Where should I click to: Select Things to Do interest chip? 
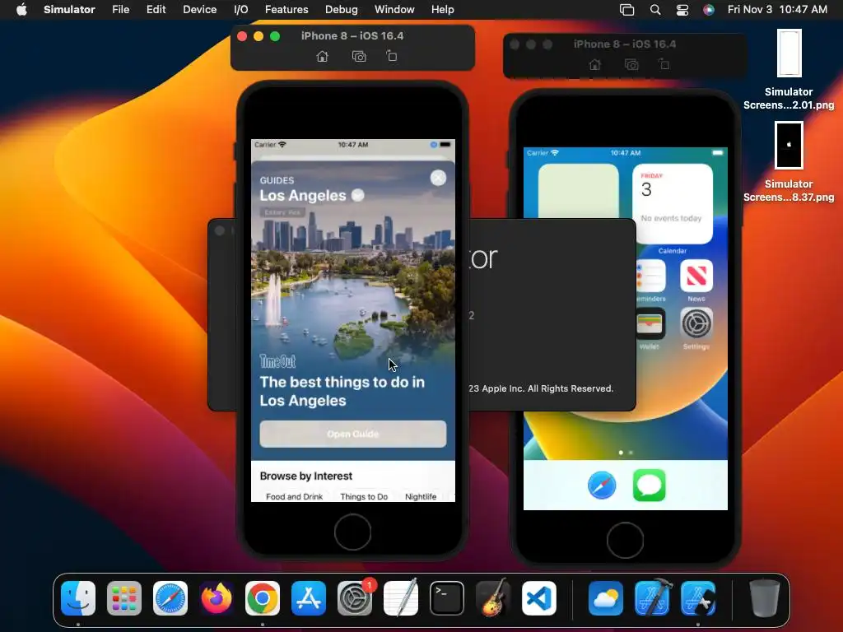[x=364, y=496]
